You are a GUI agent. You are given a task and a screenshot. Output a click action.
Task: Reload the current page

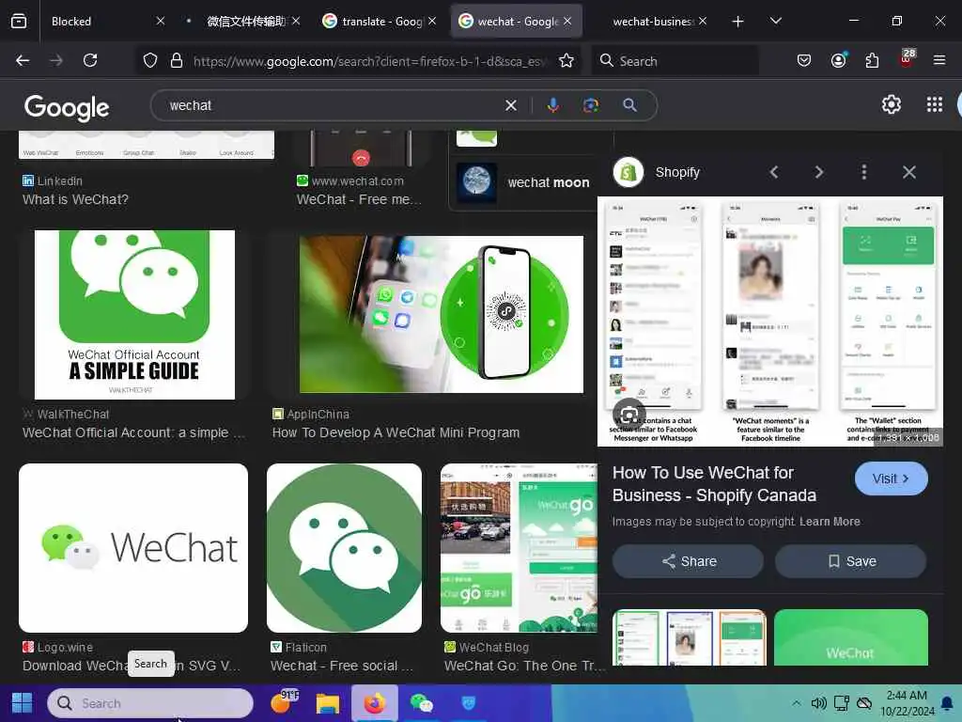90,60
